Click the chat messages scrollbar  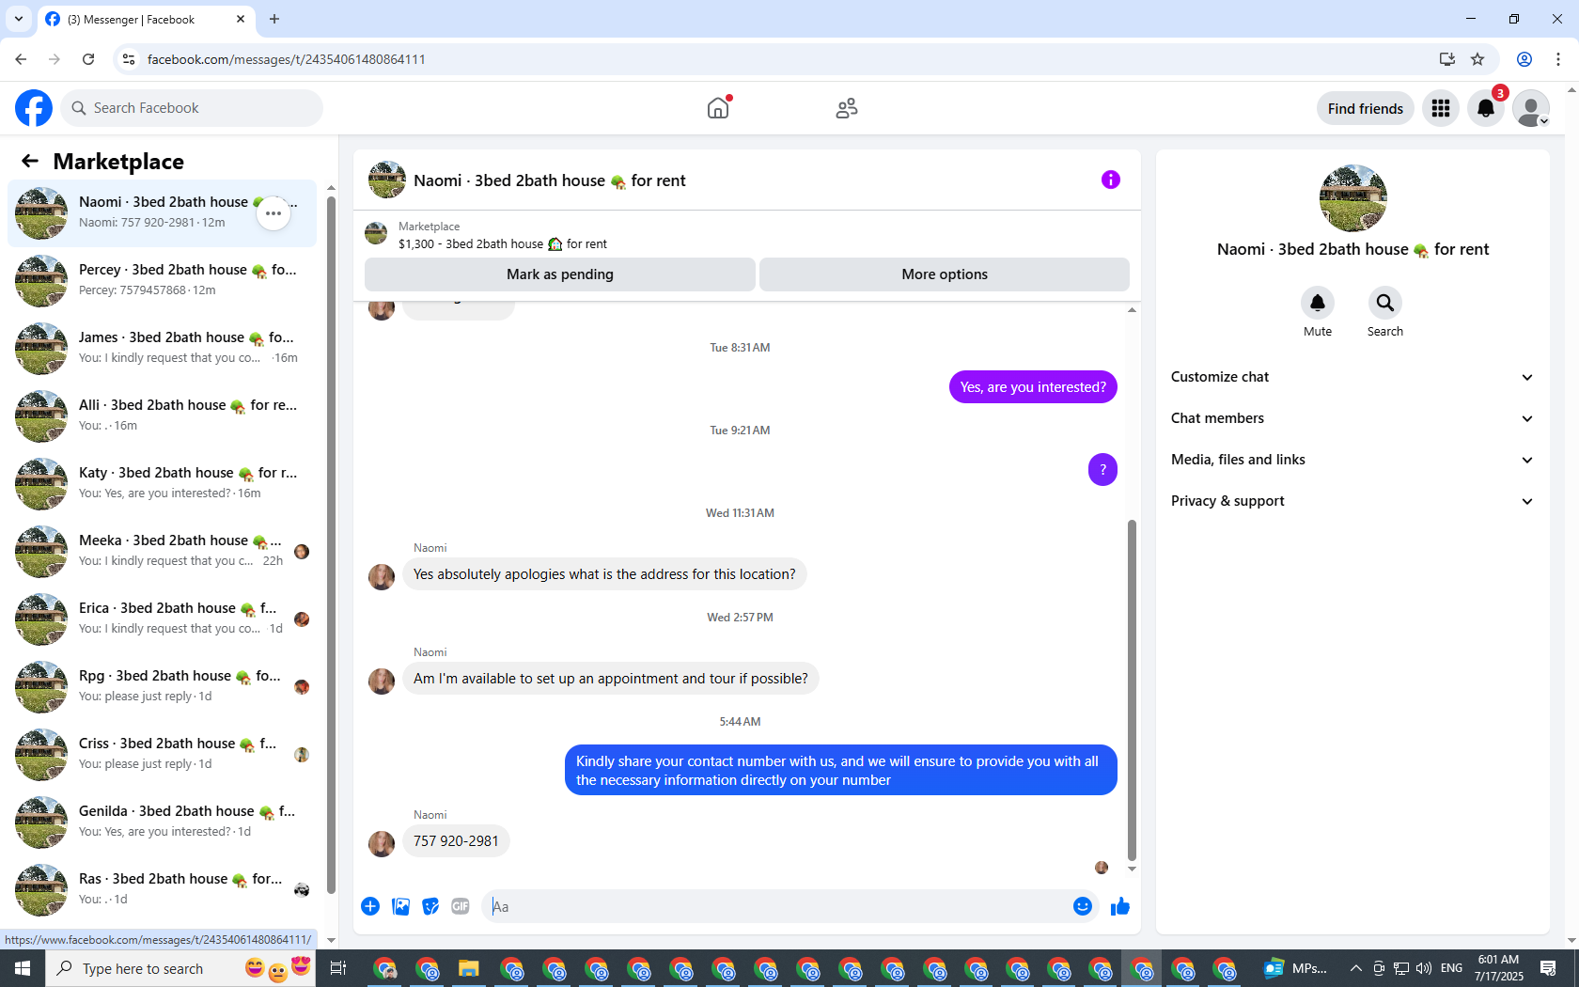[x=1132, y=690]
